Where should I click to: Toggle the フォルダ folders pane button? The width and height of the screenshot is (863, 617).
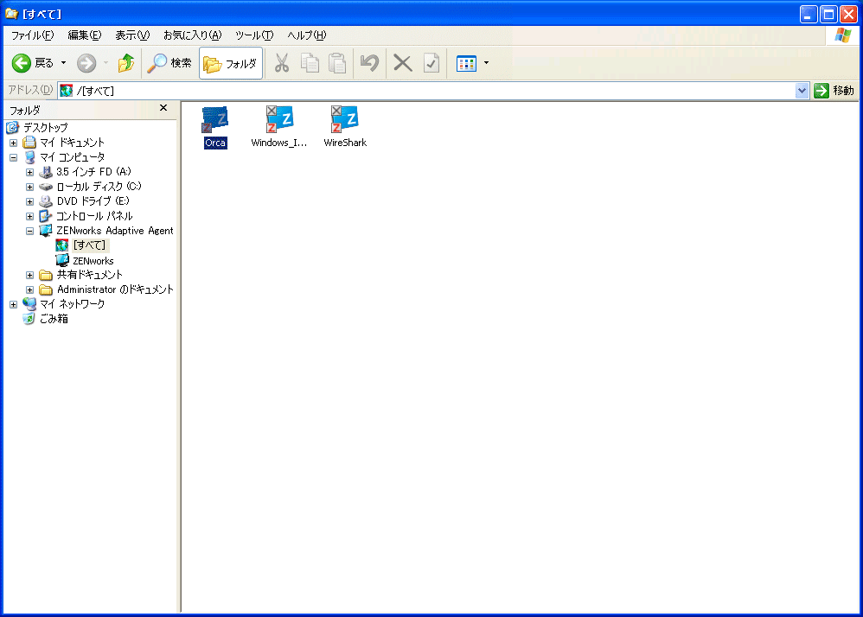pyautogui.click(x=231, y=64)
